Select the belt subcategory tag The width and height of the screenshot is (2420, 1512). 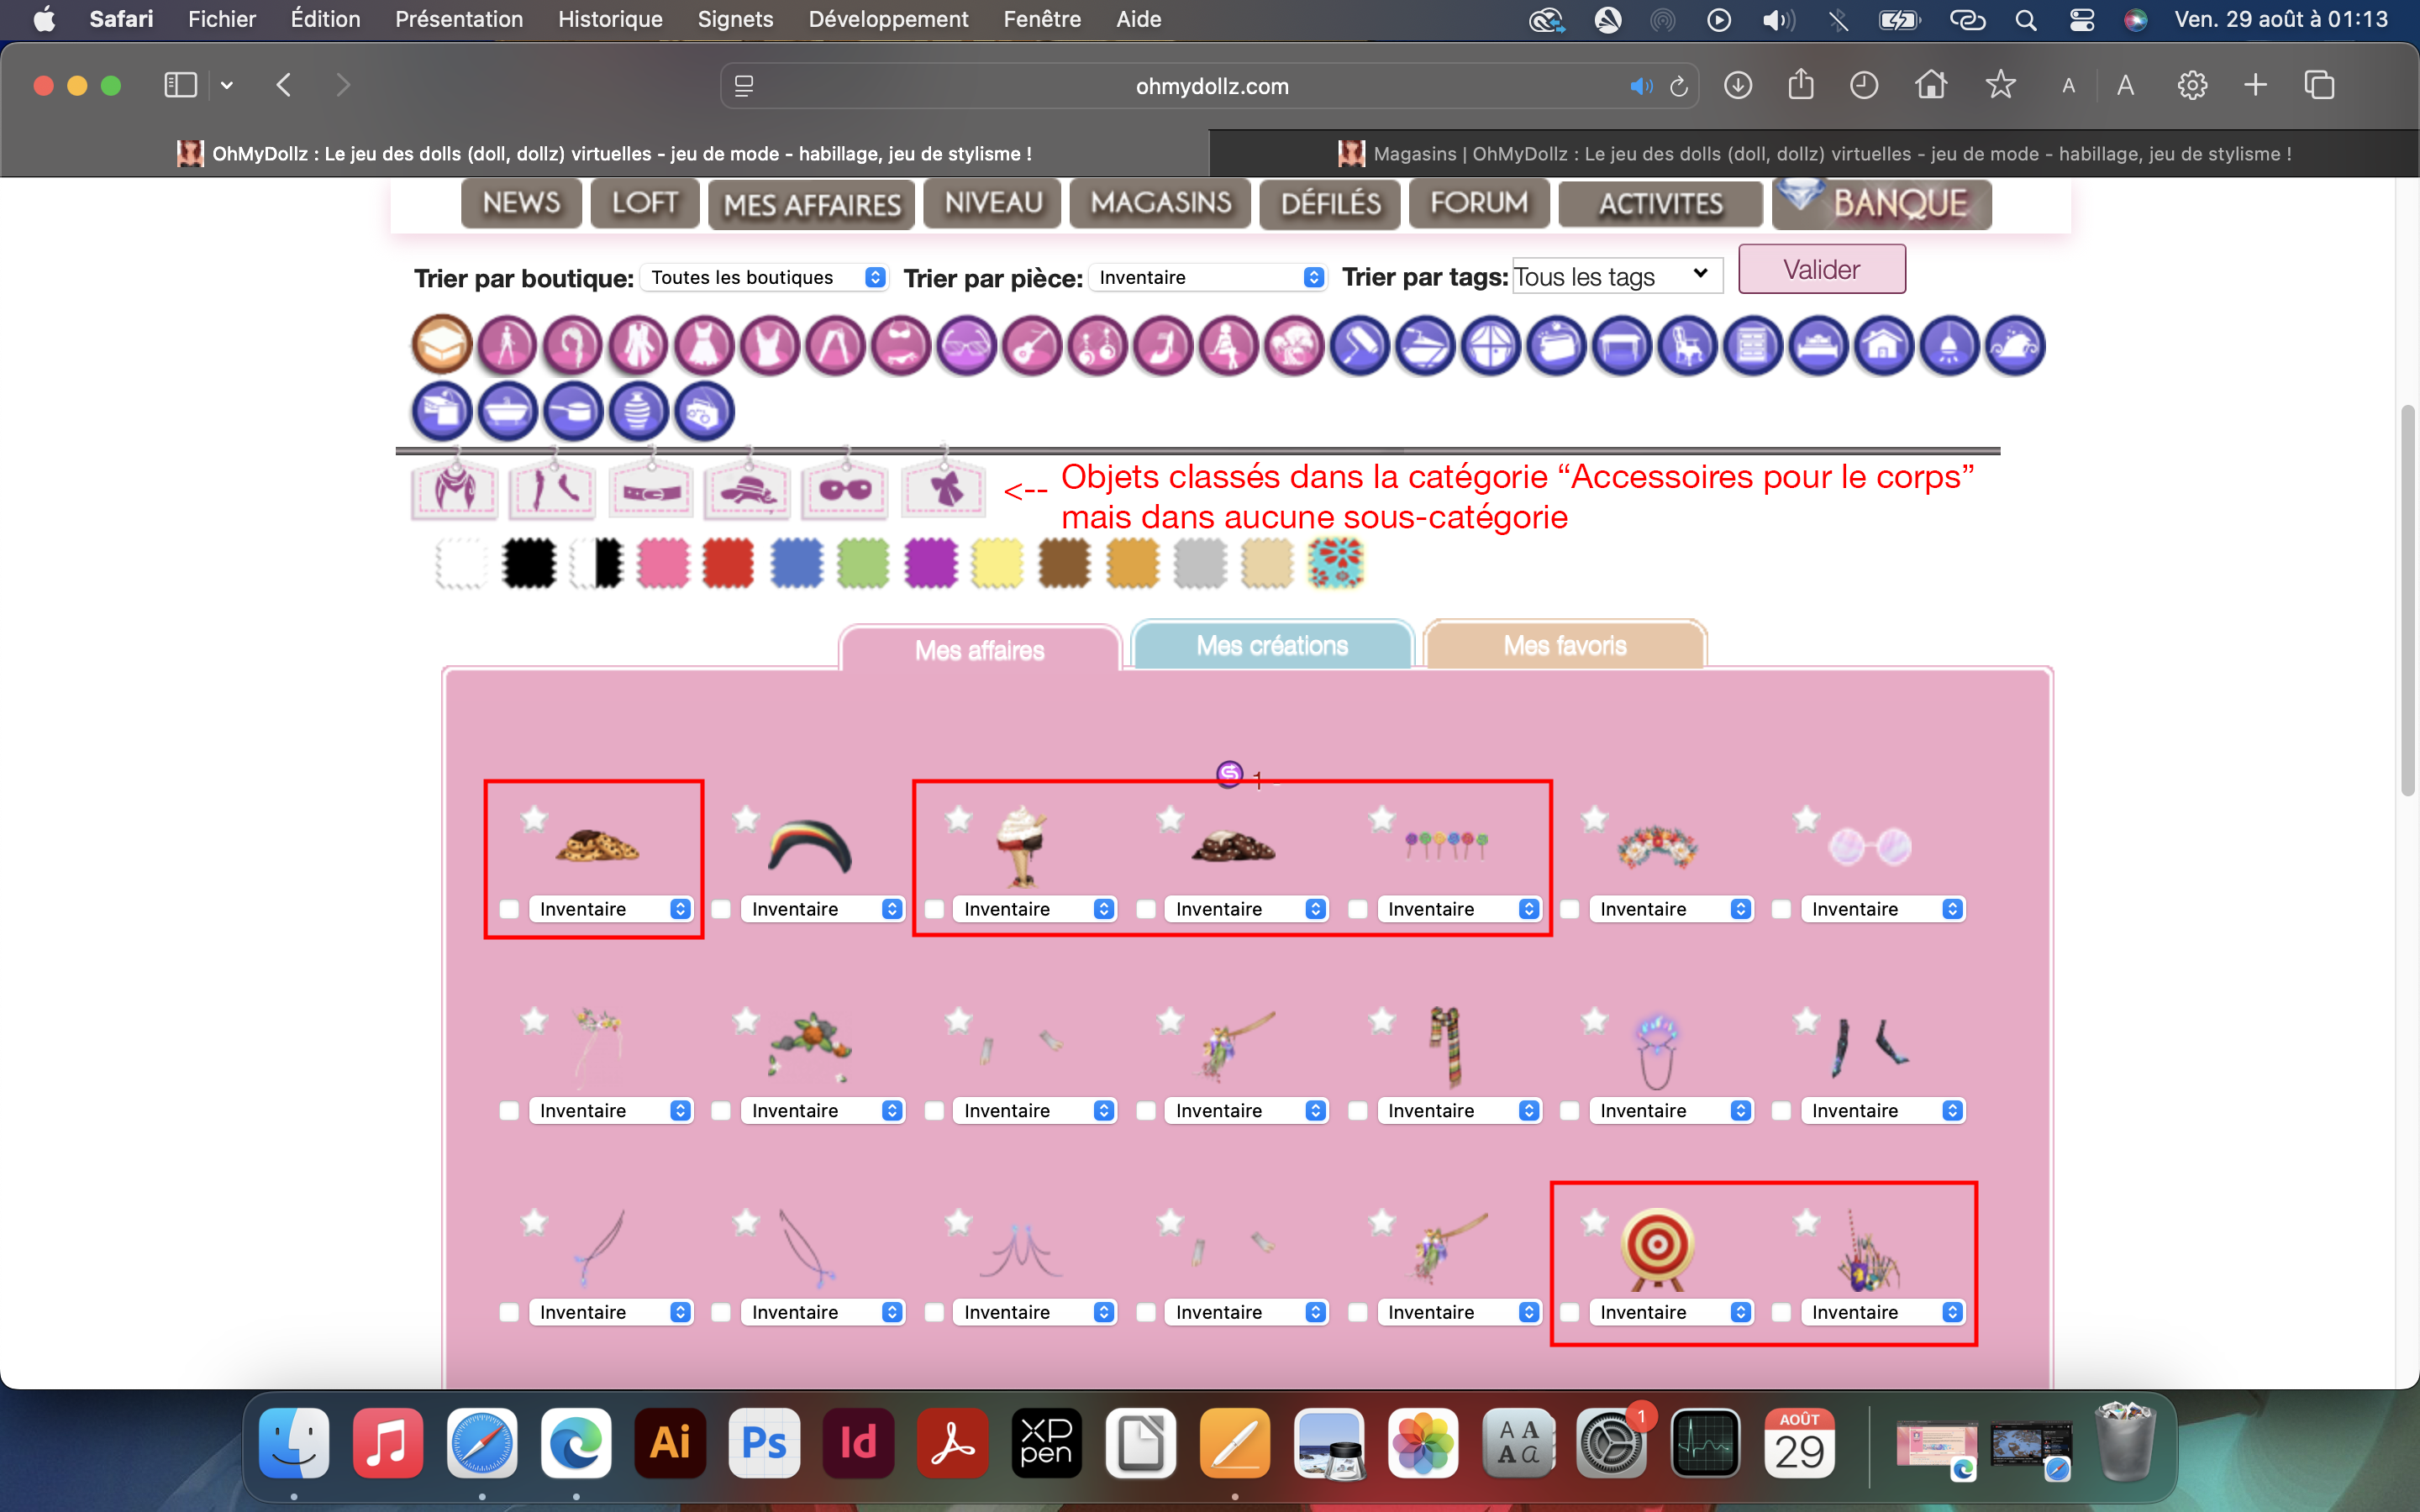[651, 490]
